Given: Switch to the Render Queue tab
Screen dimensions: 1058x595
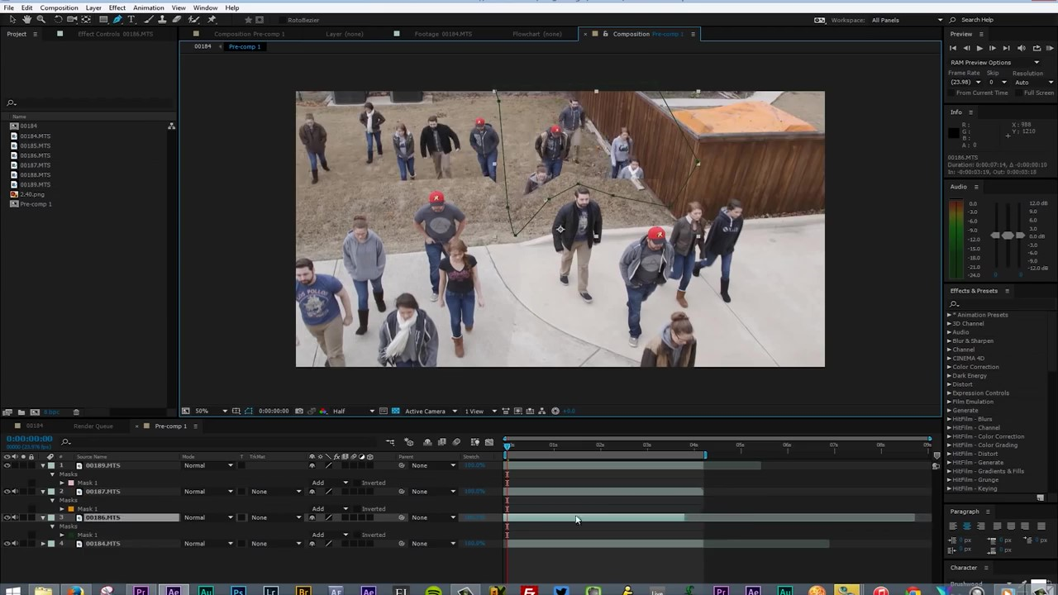Looking at the screenshot, I should pyautogui.click(x=93, y=426).
